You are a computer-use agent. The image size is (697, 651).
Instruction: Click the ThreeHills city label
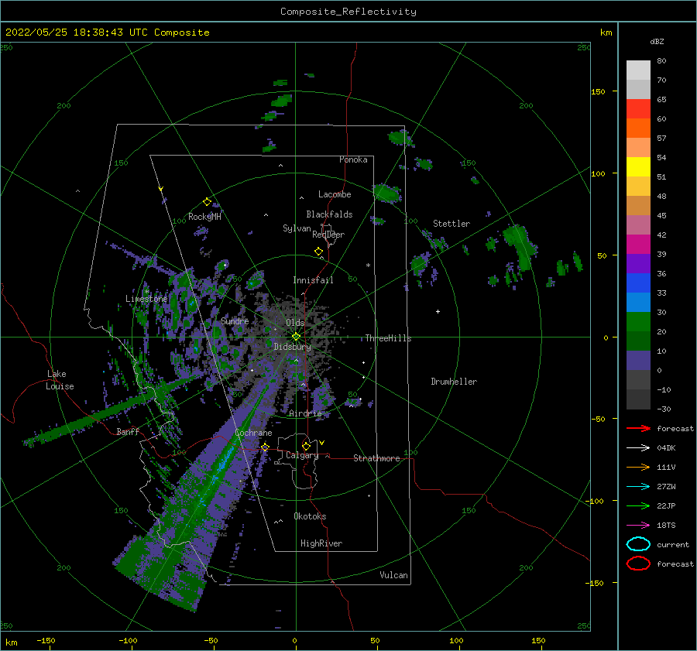(x=388, y=338)
